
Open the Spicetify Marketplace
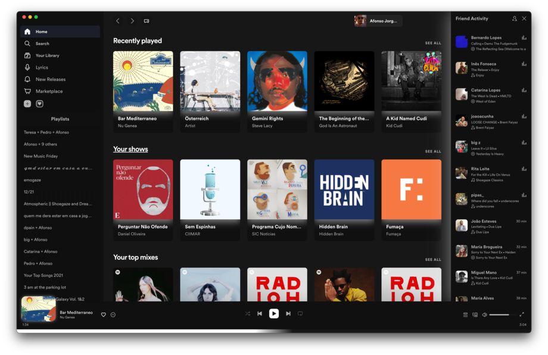(x=48, y=91)
